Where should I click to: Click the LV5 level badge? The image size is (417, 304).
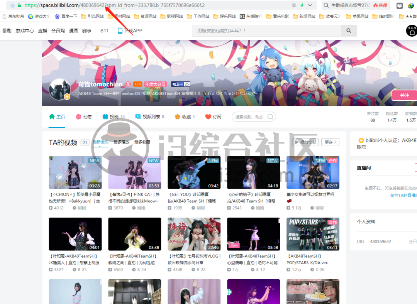(137, 84)
